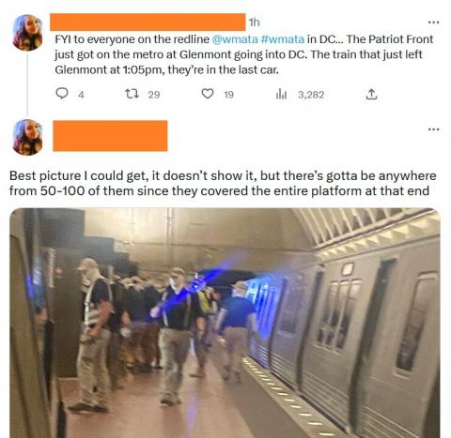Click the 3,282 views count

311,95
